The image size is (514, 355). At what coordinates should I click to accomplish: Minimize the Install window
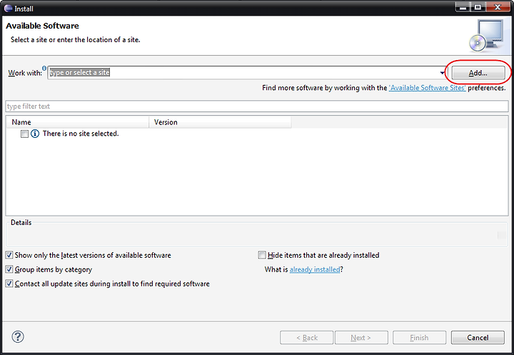pyautogui.click(x=463, y=7)
